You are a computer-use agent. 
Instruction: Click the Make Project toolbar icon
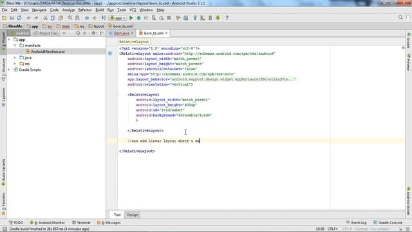click(x=104, y=18)
